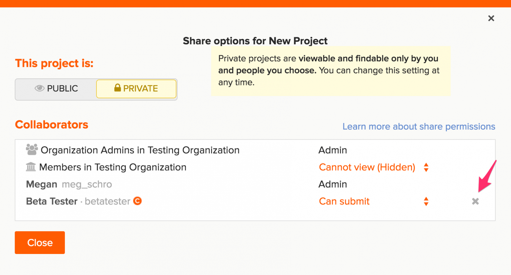
Task: Open the Cannot view (Hidden) permission dropdown
Action: coord(367,167)
